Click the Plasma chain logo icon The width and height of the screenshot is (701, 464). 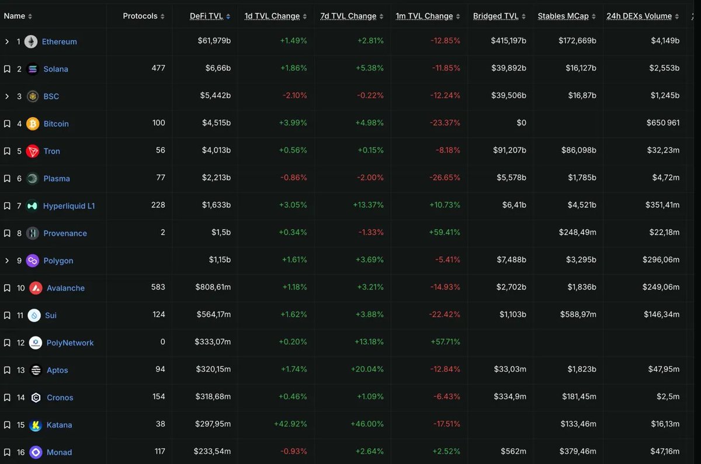click(x=32, y=179)
